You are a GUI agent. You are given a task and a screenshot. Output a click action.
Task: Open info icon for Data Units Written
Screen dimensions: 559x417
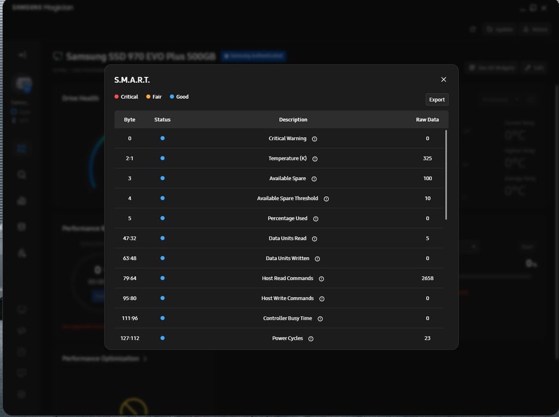(317, 259)
